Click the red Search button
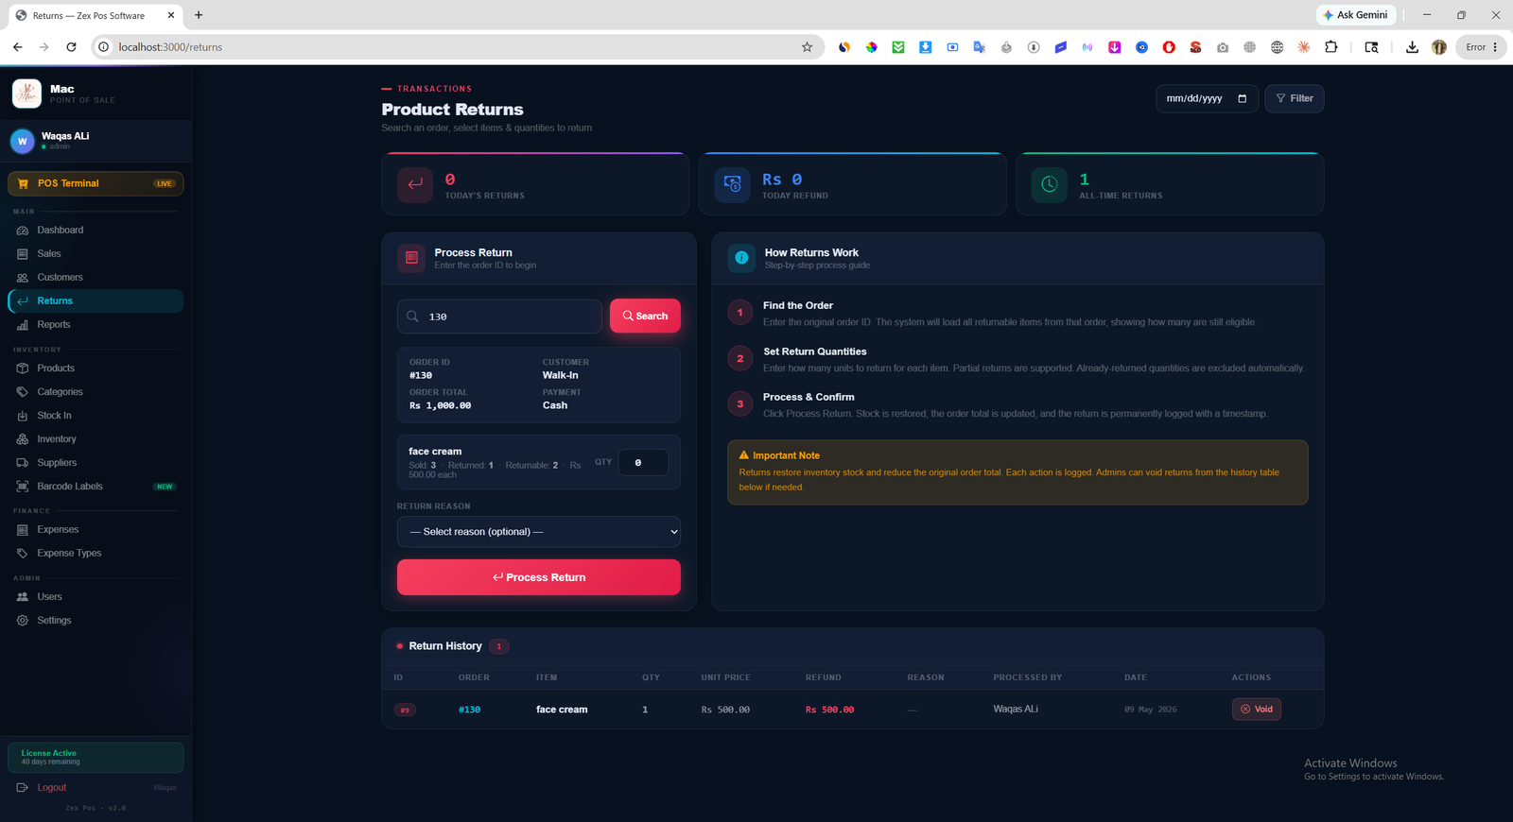The width and height of the screenshot is (1513, 822). tap(645, 316)
